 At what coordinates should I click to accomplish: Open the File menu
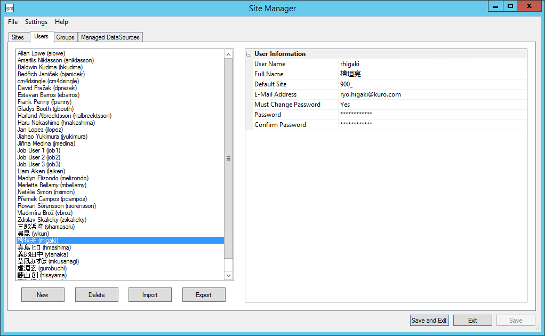[x=13, y=22]
